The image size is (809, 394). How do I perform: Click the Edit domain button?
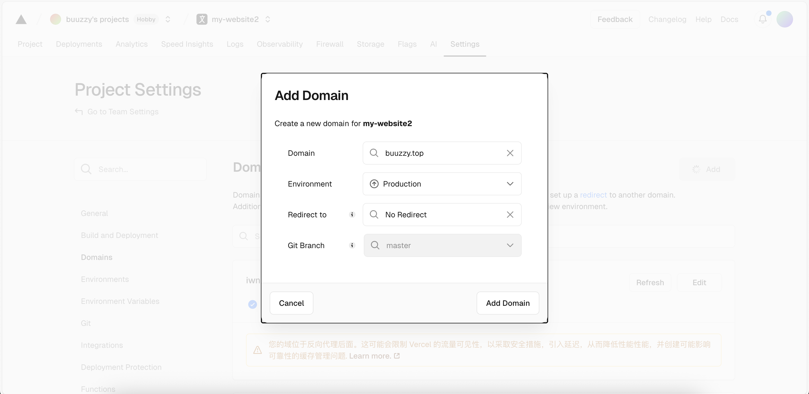coord(699,283)
